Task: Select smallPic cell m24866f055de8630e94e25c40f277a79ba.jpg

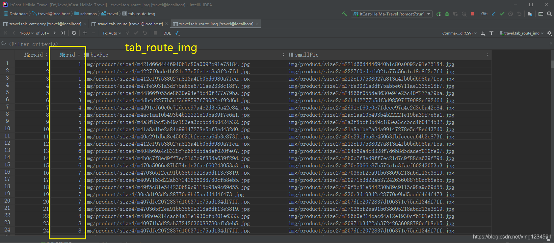Action: point(389,93)
